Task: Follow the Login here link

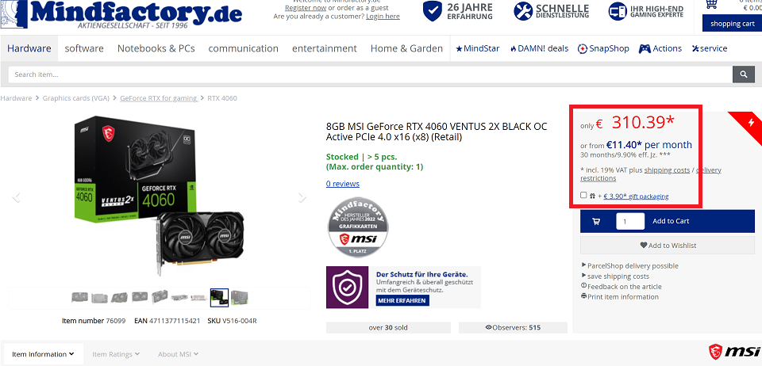Action: coord(383,16)
